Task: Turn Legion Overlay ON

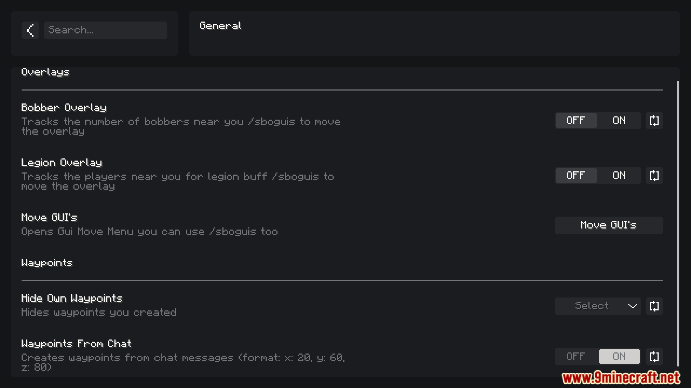Action: [x=619, y=176]
